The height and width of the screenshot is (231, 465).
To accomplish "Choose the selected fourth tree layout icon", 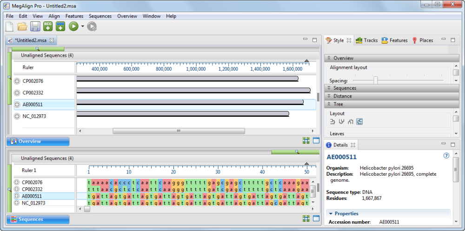I will (x=359, y=122).
